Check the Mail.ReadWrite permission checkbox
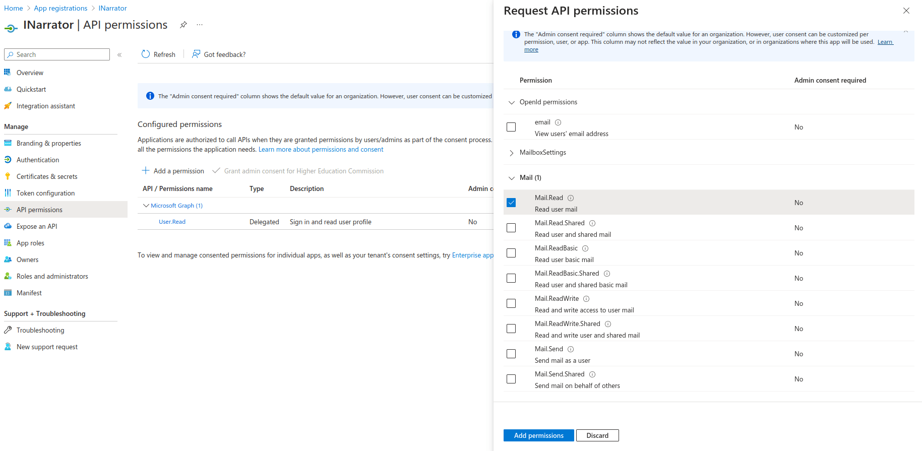Viewport: 922px width, 451px height. pos(511,303)
